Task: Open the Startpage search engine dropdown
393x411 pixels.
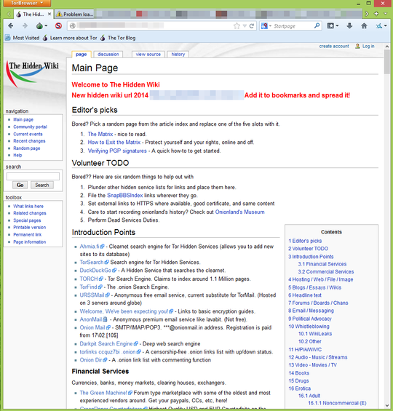Action: (x=266, y=25)
